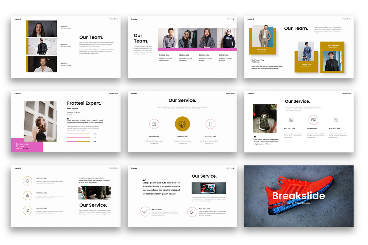Select the 'Art Director' role text
368x245 pixels.
[222, 61]
